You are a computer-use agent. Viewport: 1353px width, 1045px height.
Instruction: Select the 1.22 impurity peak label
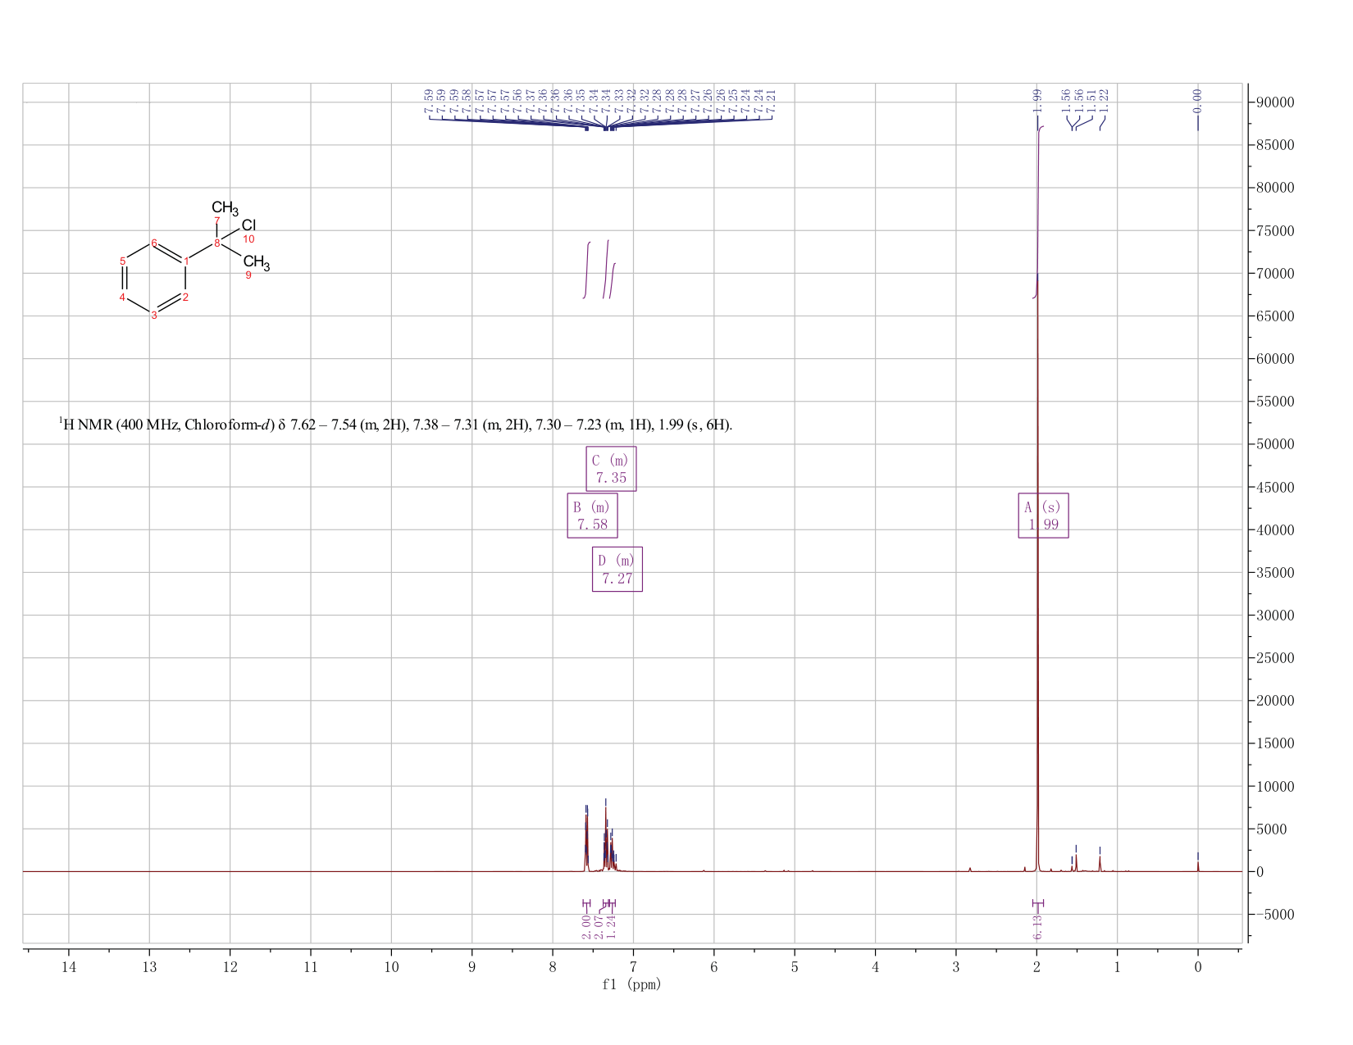pos(1104,100)
